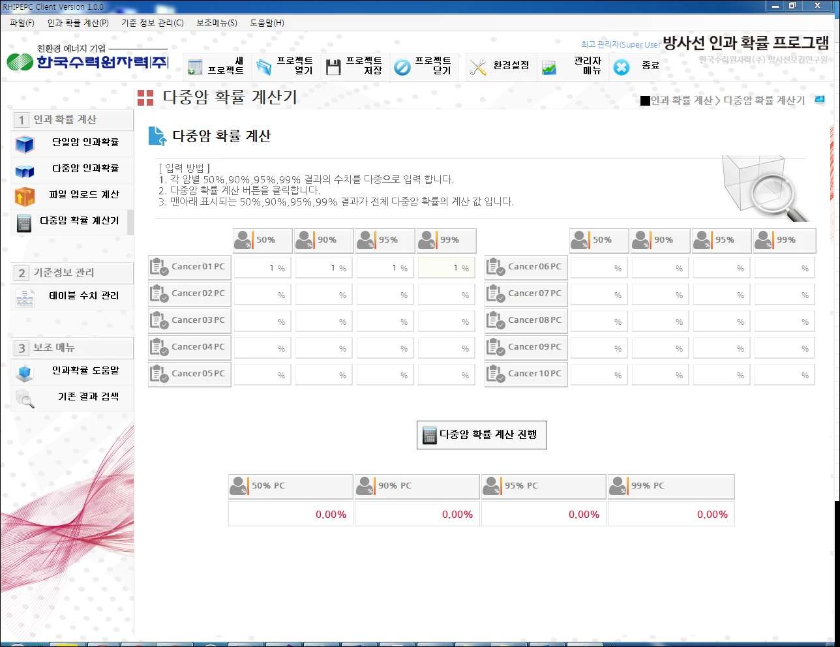The width and height of the screenshot is (840, 647).
Task: Click right table 99% column header
Action: (x=785, y=241)
